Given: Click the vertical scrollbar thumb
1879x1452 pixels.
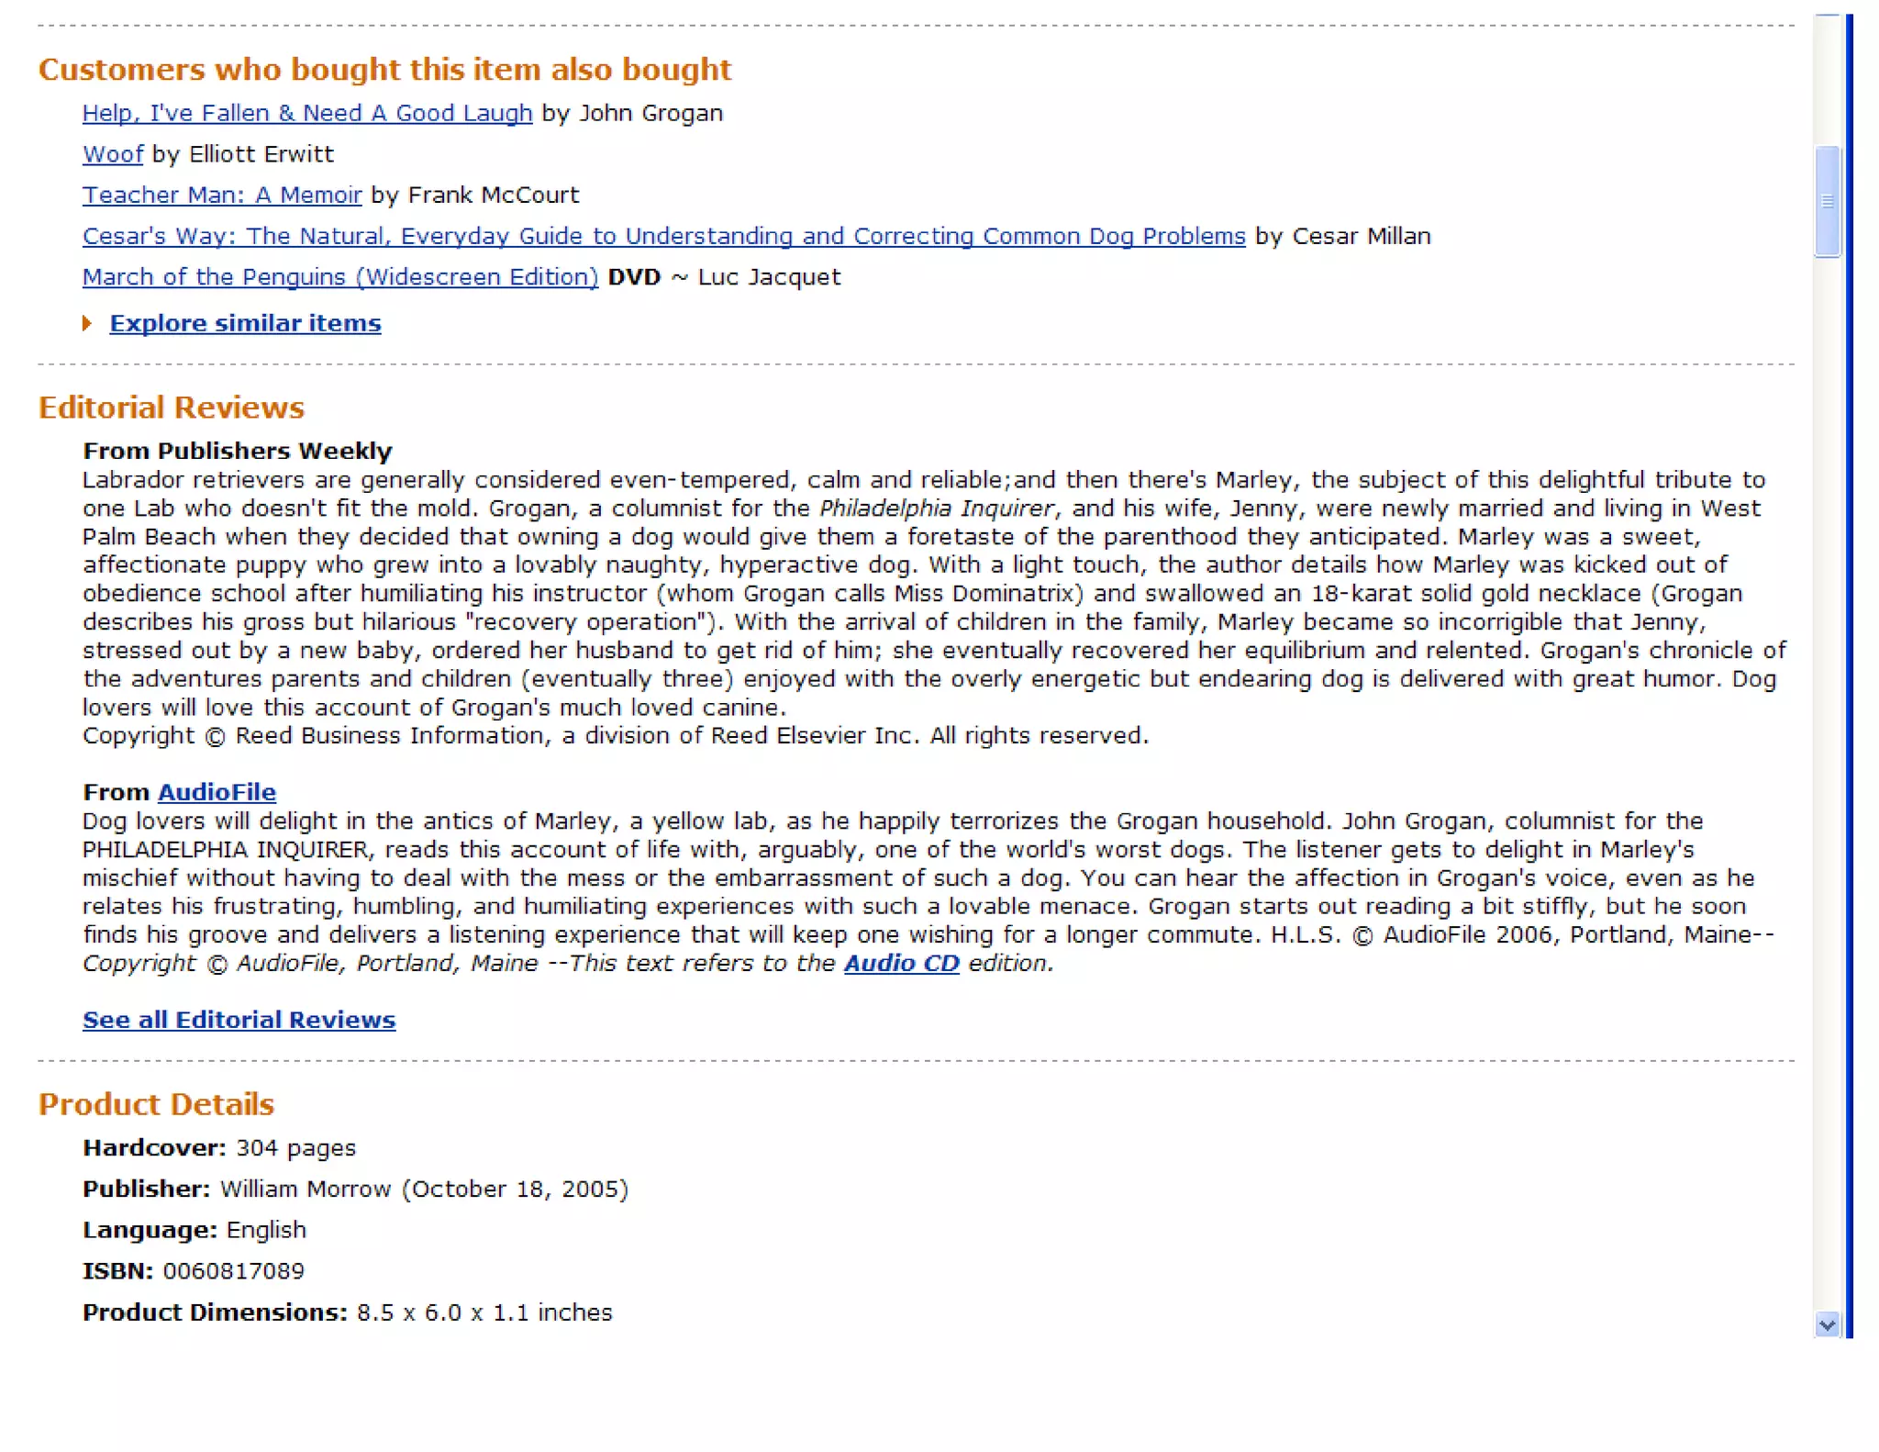Looking at the screenshot, I should click(1827, 201).
